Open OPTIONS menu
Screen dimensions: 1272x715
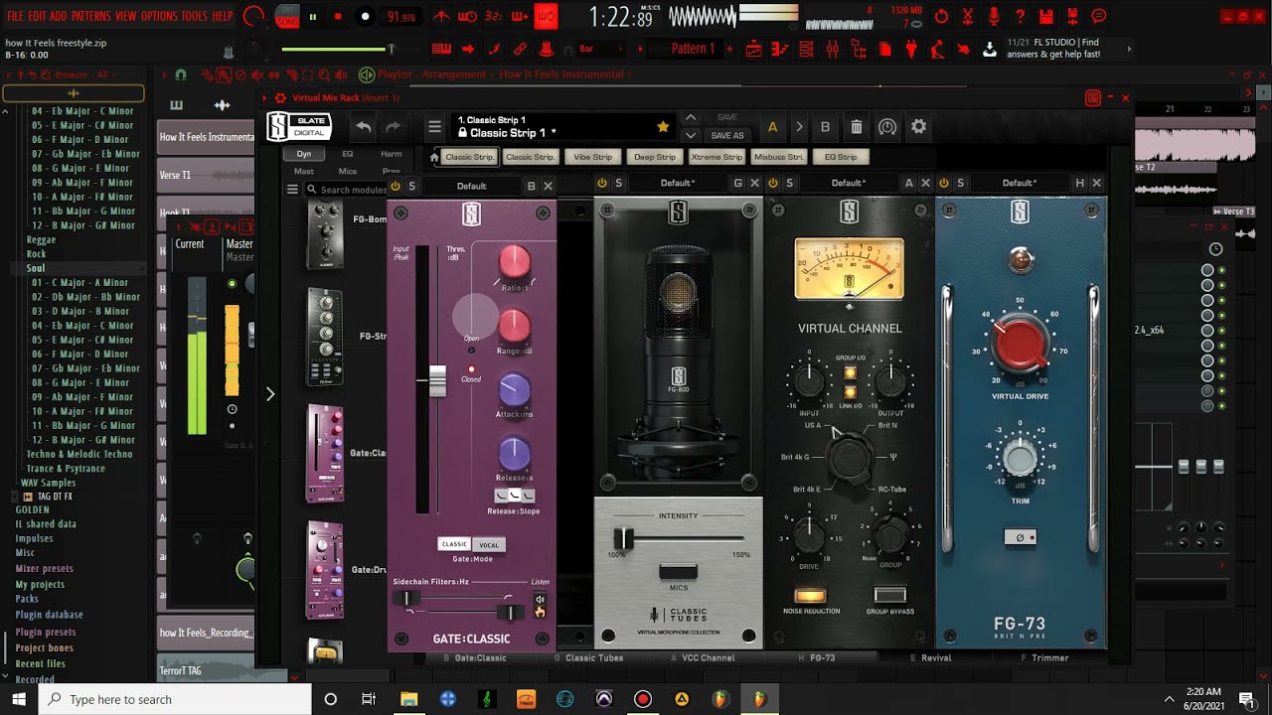(159, 16)
